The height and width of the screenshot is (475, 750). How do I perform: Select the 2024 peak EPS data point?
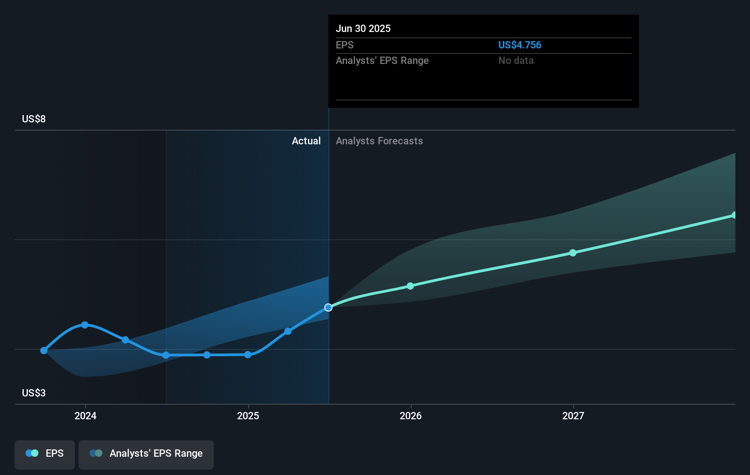(x=85, y=325)
